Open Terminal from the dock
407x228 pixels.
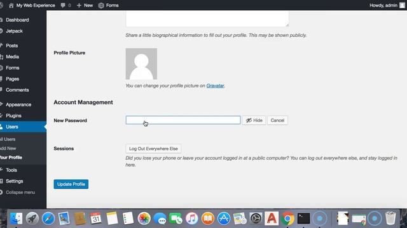coord(304,218)
